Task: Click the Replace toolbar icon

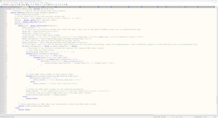Action: coord(29,4)
